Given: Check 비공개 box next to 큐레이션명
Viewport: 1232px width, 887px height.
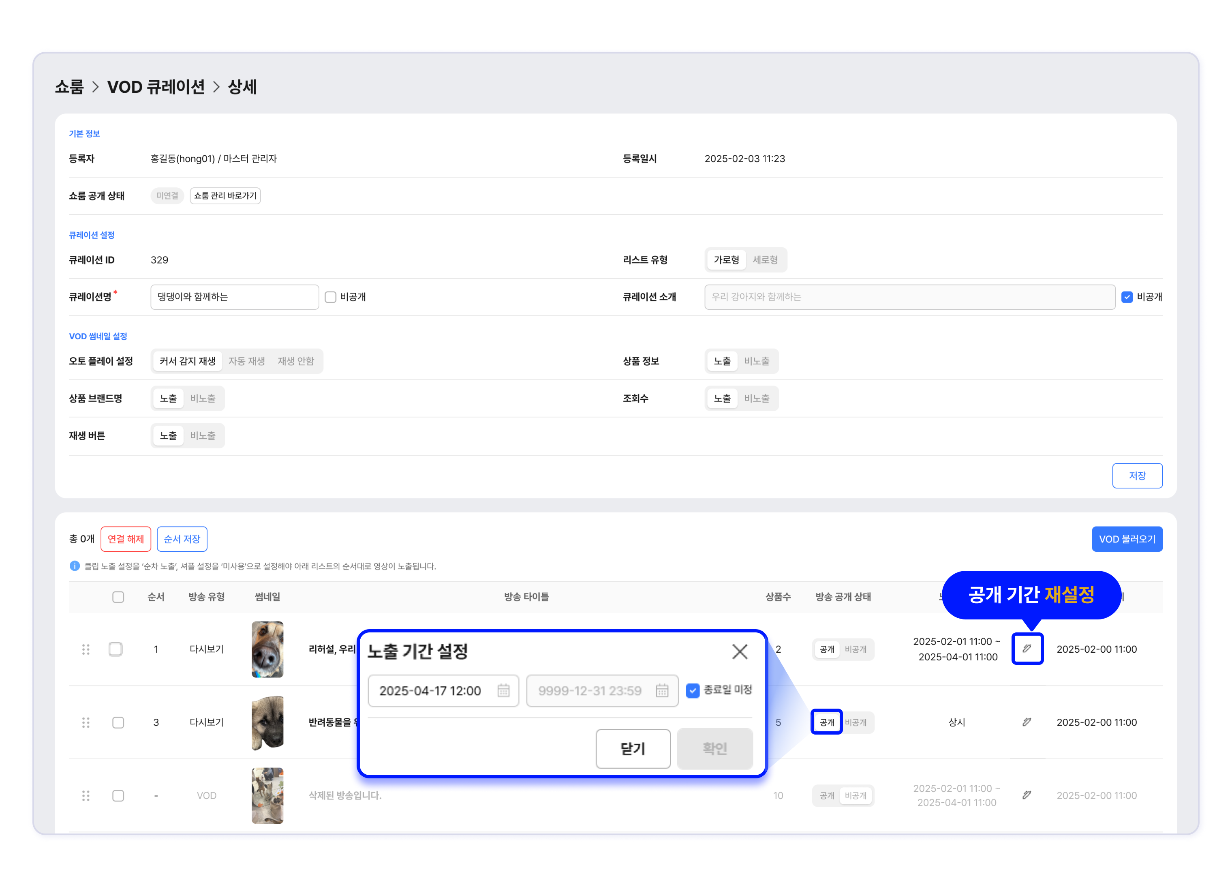Looking at the screenshot, I should 330,297.
